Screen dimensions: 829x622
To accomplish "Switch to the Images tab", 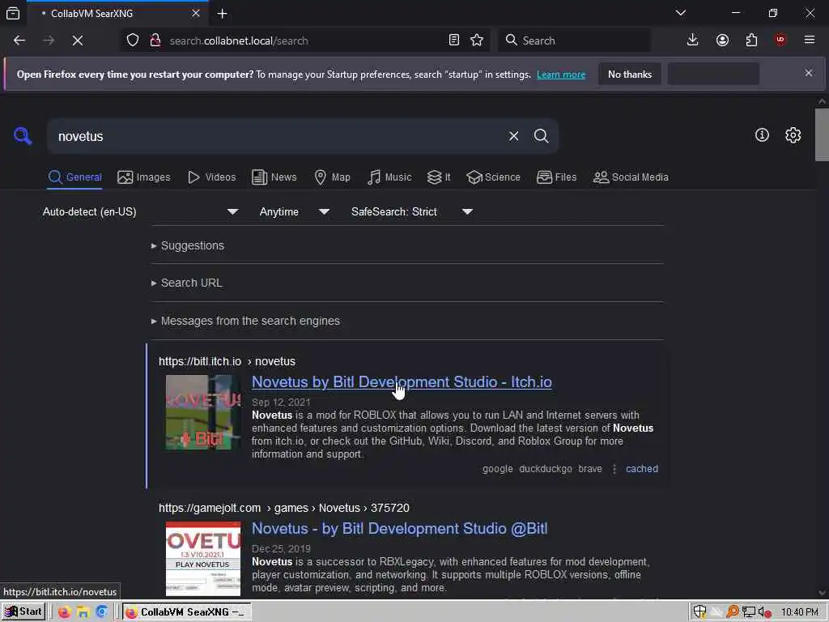I will tap(144, 177).
